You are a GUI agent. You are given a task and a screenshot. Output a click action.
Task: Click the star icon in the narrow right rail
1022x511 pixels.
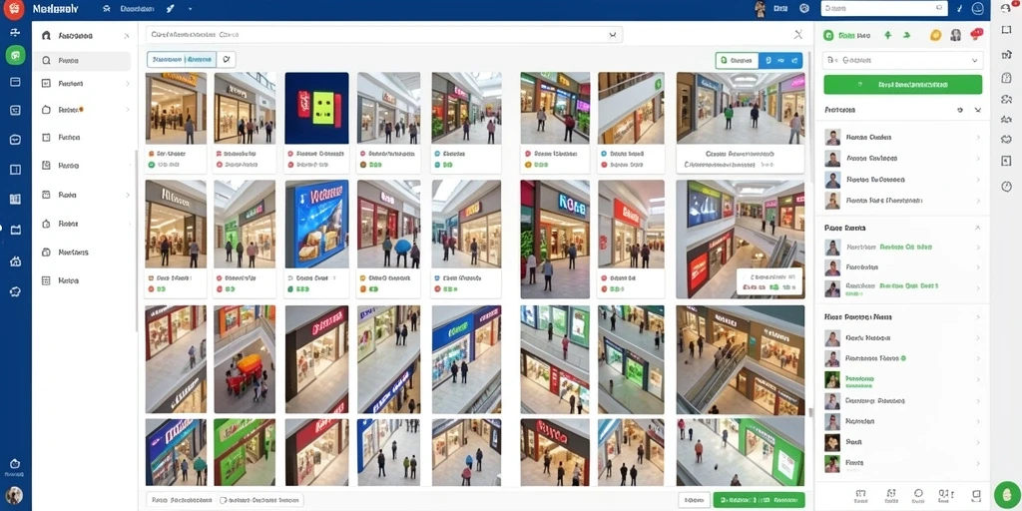(x=1006, y=120)
